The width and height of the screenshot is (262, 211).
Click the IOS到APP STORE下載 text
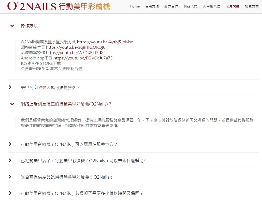[x=41, y=63]
